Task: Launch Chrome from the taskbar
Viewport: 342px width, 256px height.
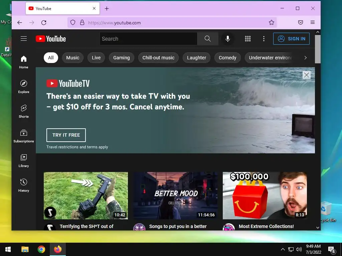Action: [x=41, y=249]
